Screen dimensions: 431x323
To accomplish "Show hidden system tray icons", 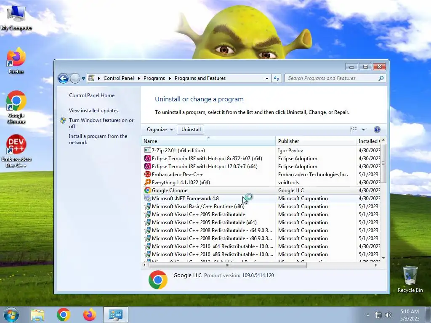I will (368, 315).
